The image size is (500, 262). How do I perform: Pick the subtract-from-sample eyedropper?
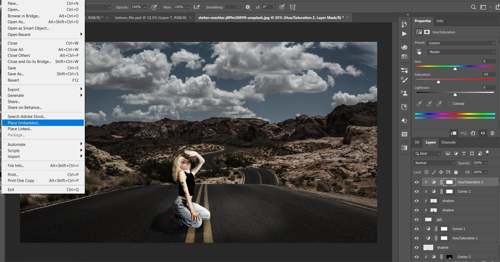[439, 104]
